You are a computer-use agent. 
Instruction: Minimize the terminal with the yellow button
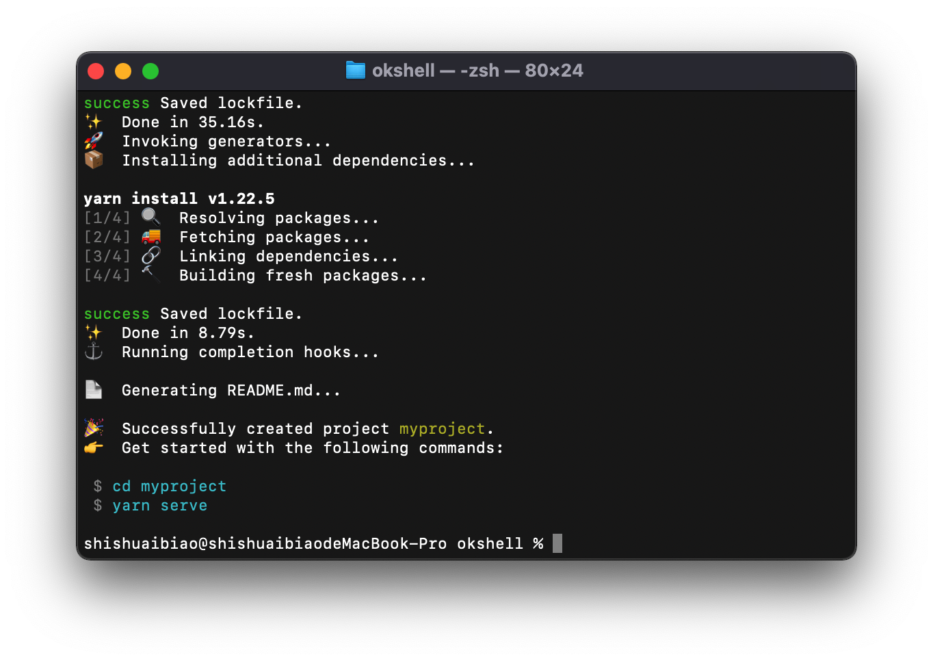click(123, 71)
